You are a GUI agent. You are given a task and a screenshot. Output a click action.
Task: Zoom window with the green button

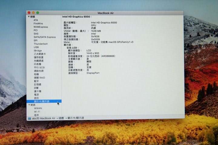pos(38,13)
